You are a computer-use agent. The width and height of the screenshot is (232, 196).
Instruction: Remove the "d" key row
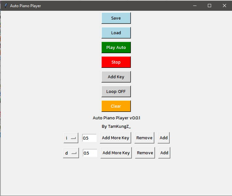(145, 153)
